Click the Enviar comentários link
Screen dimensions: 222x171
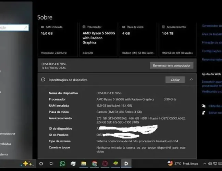tap(215, 113)
